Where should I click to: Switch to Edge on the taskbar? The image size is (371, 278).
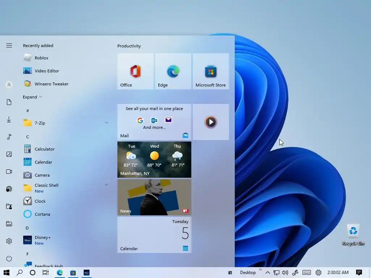60,273
